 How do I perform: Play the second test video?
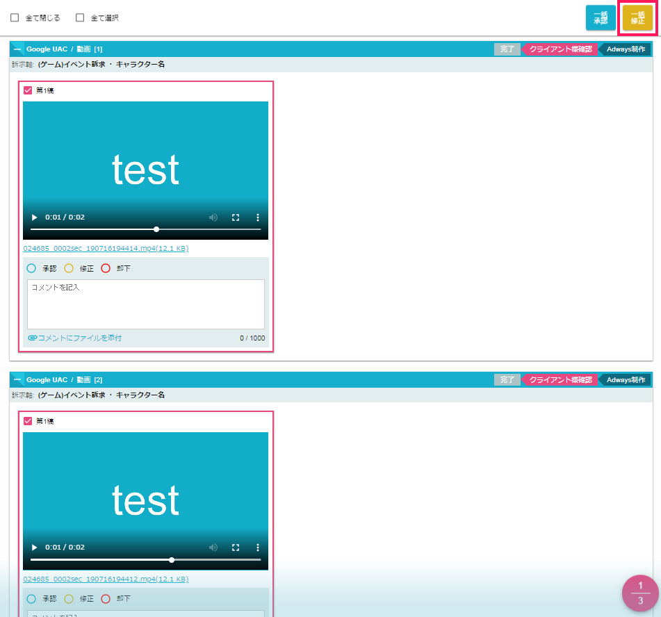(35, 548)
